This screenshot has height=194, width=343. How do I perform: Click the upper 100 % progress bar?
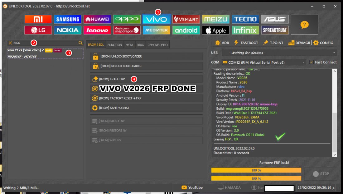pos(256,170)
